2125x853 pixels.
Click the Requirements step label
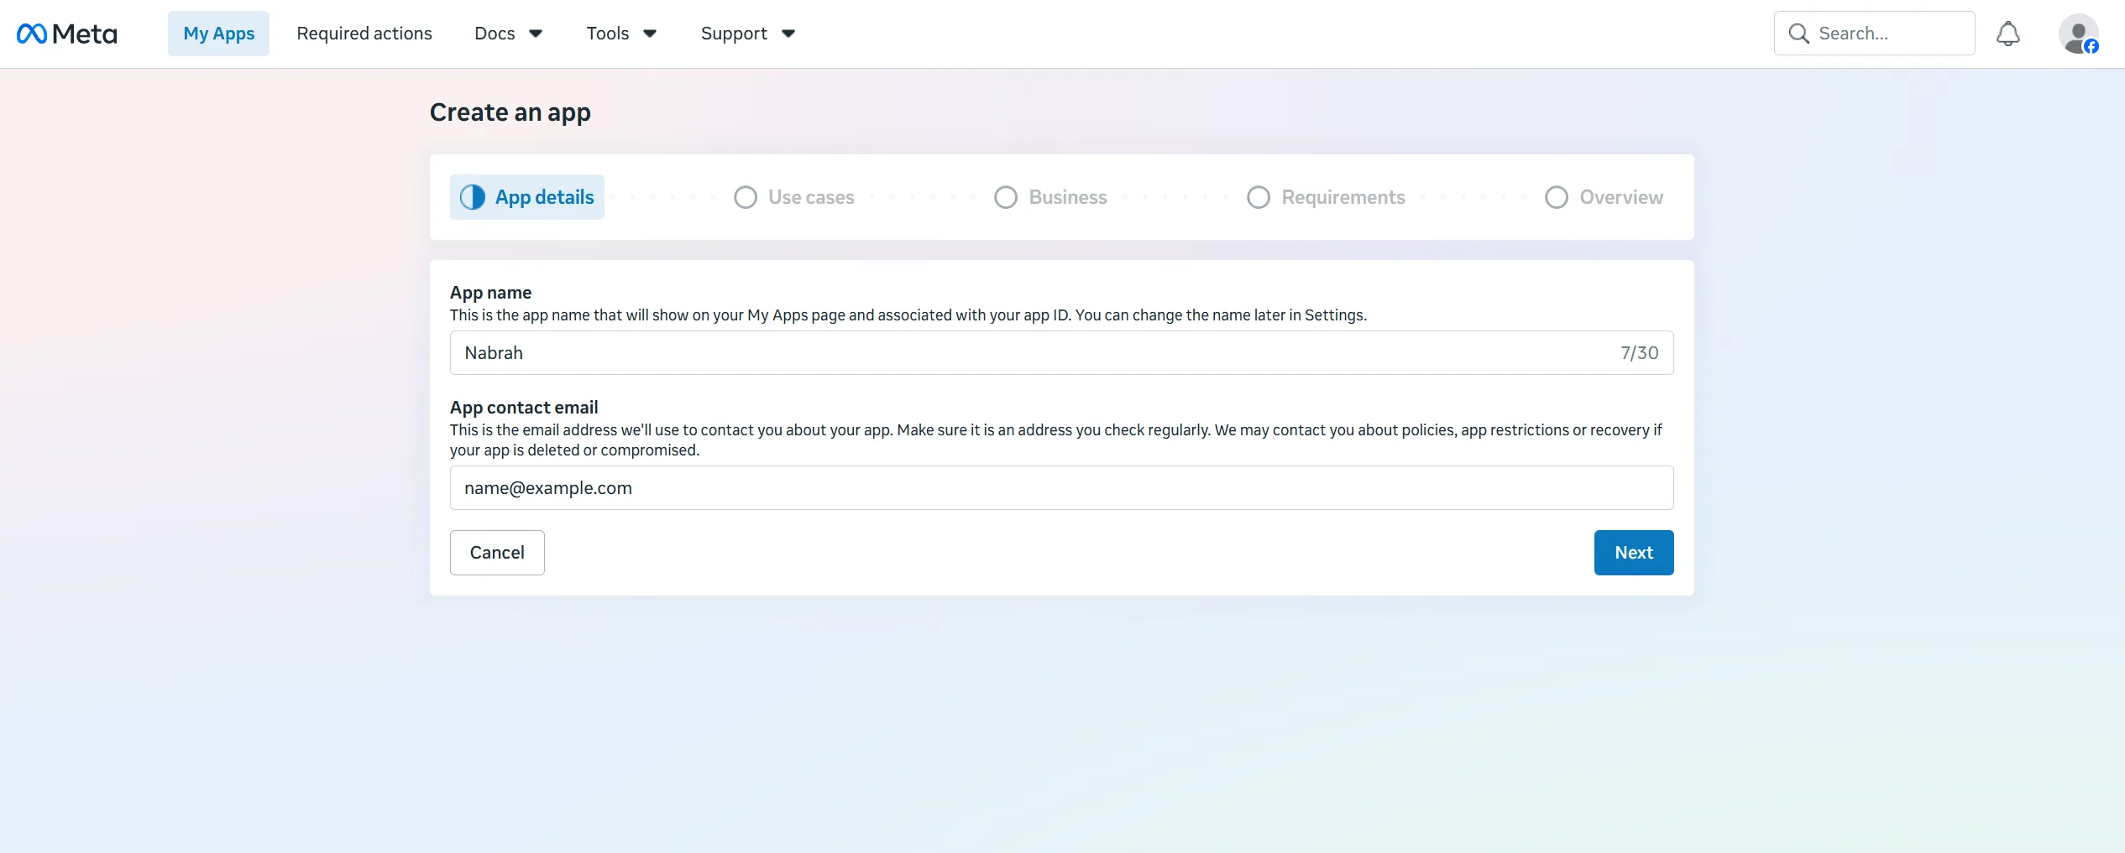(1343, 197)
